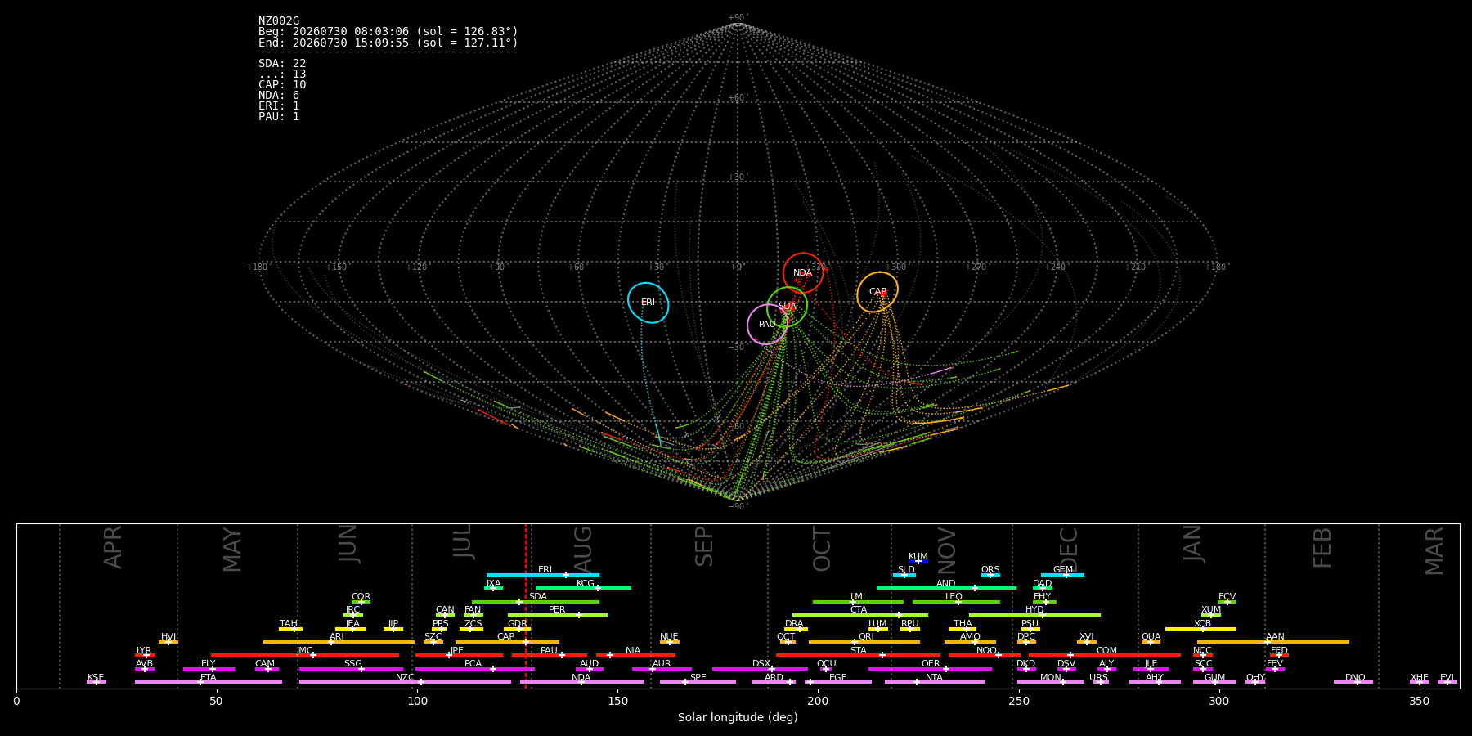The height and width of the screenshot is (736, 1472).
Task: Click the ETA shower bar
Action: click(x=209, y=682)
